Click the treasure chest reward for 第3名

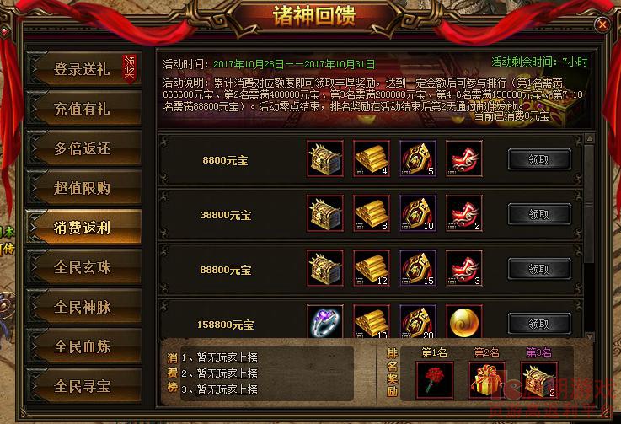539,379
